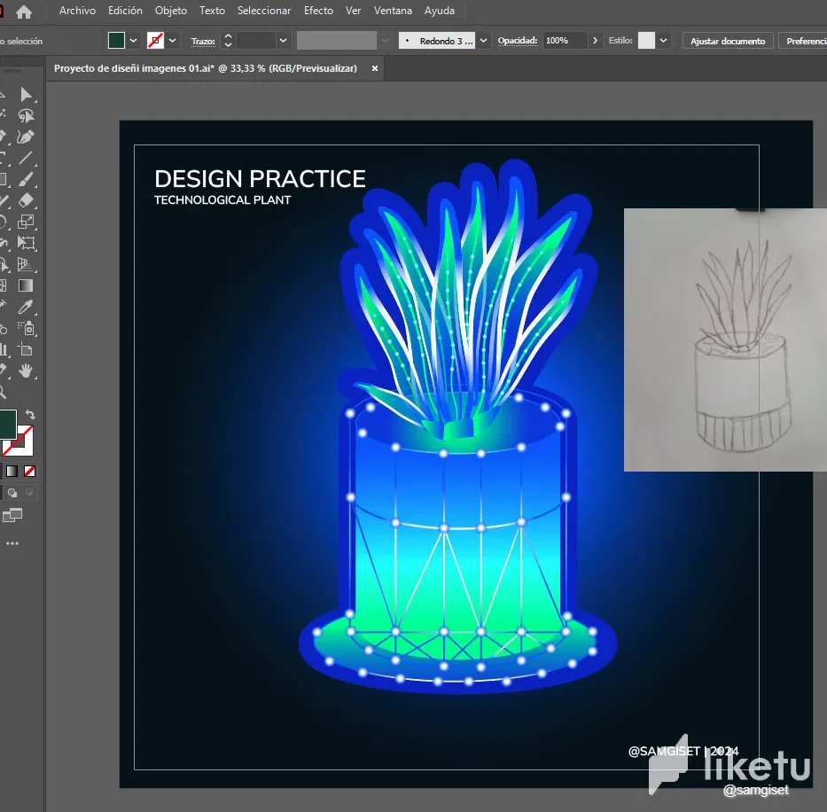Click the Ajustar documento button

point(728,41)
